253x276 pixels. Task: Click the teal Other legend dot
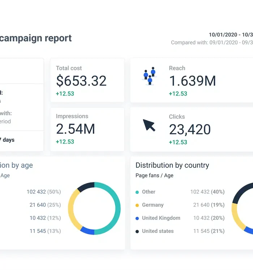[137, 192]
